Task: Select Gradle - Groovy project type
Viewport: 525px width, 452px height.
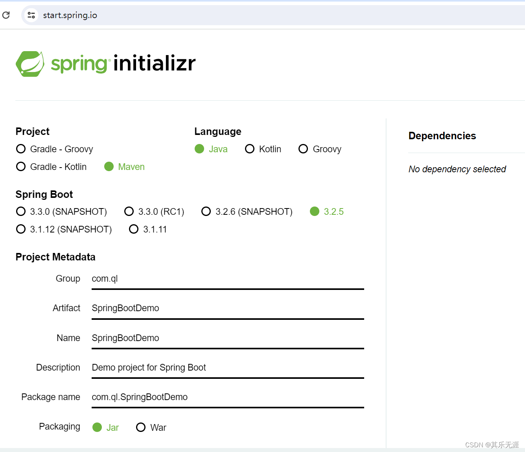Action: click(x=55, y=149)
